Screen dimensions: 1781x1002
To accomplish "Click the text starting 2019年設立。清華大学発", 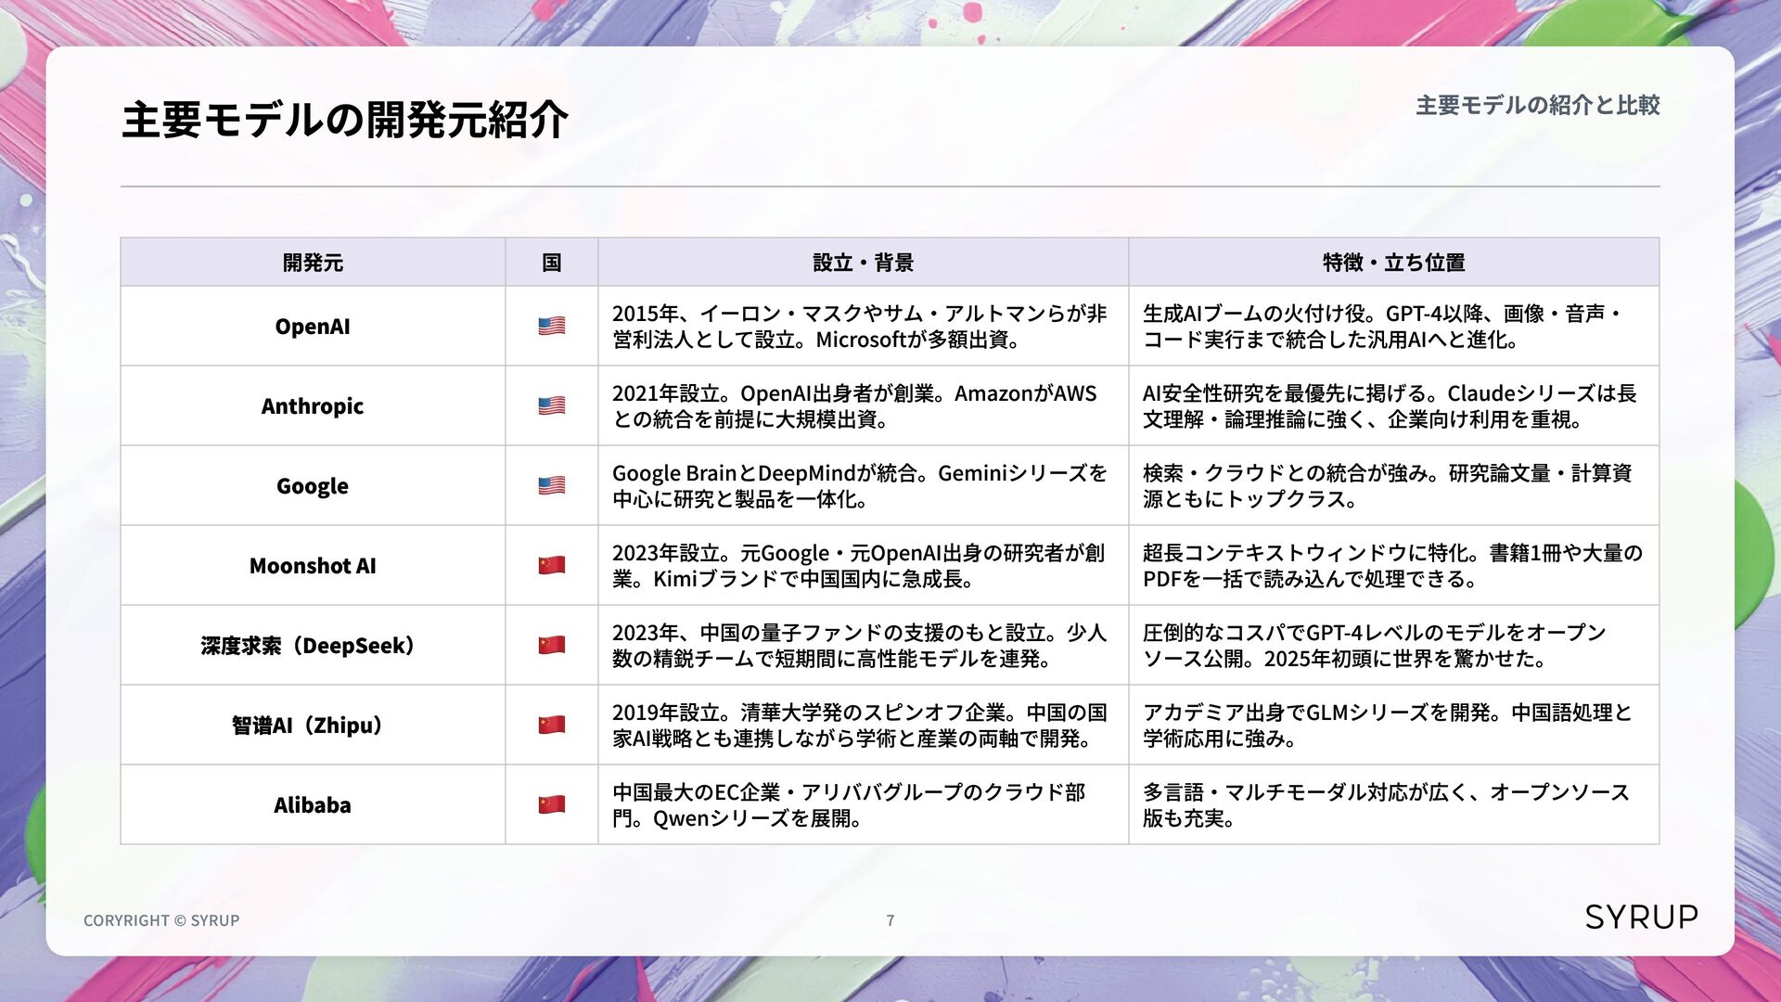I will (859, 726).
